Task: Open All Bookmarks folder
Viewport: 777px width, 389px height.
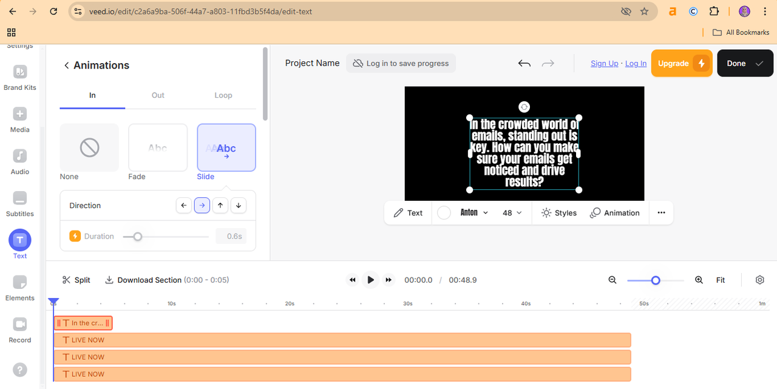Action: click(x=741, y=32)
